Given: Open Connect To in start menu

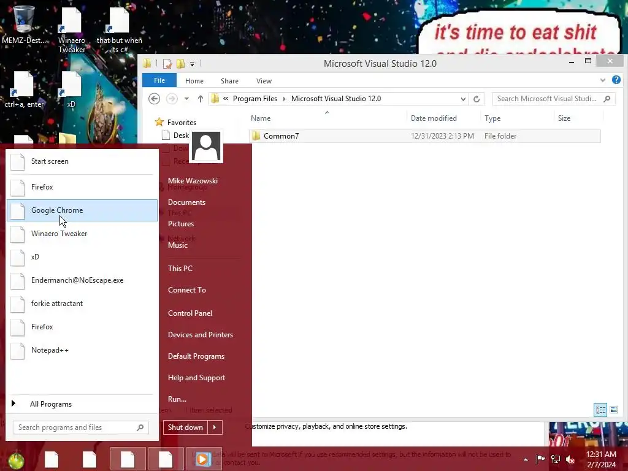Looking at the screenshot, I should click(186, 290).
